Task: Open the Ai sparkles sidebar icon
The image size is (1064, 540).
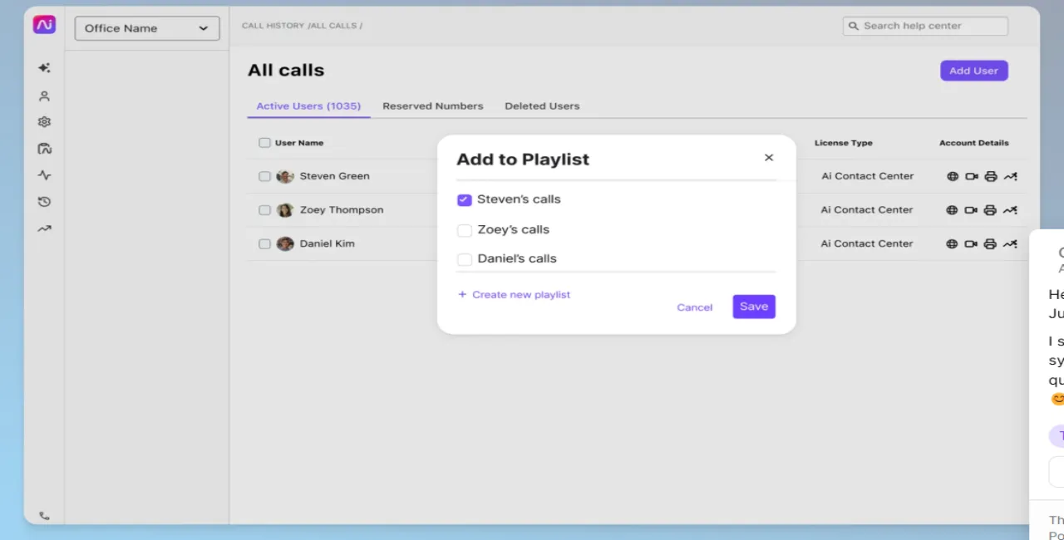Action: [x=44, y=68]
